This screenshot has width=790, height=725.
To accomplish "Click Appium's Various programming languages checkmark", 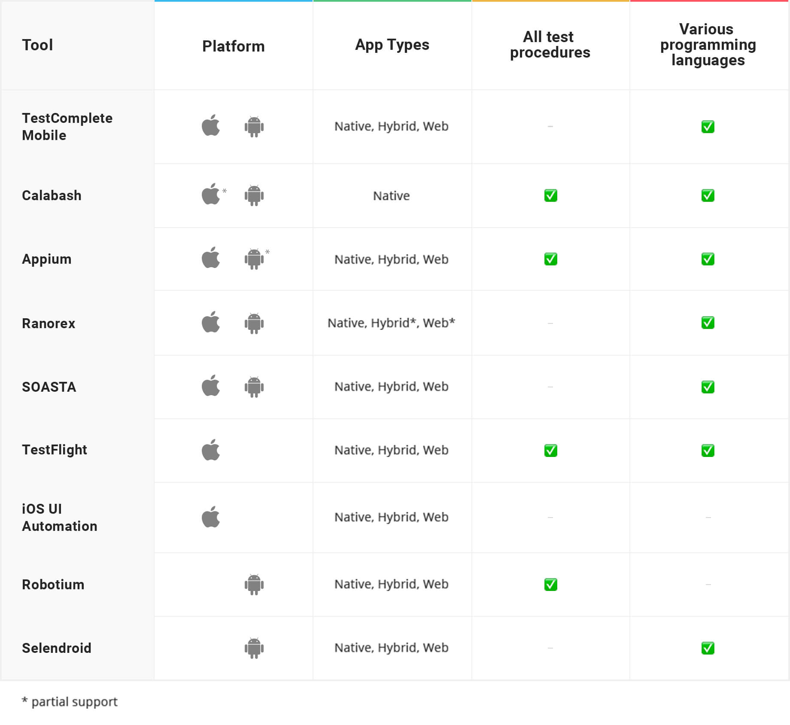I will (708, 259).
